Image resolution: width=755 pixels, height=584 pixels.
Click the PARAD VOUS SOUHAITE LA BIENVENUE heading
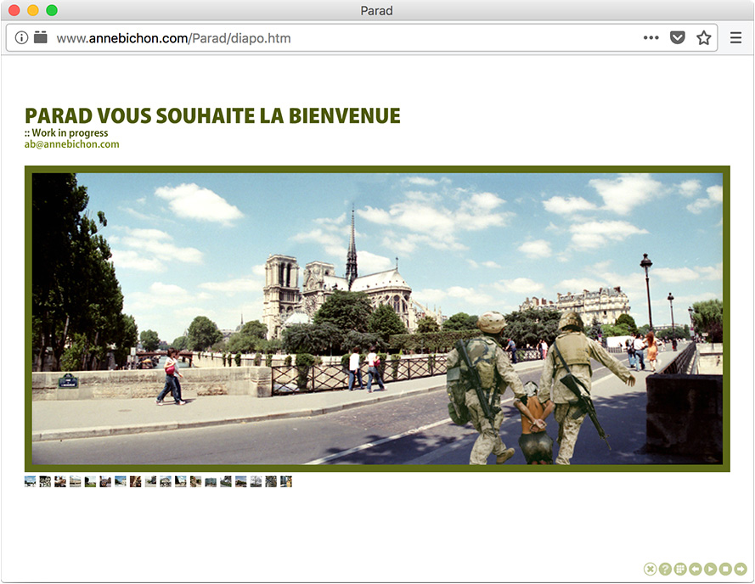pos(212,116)
